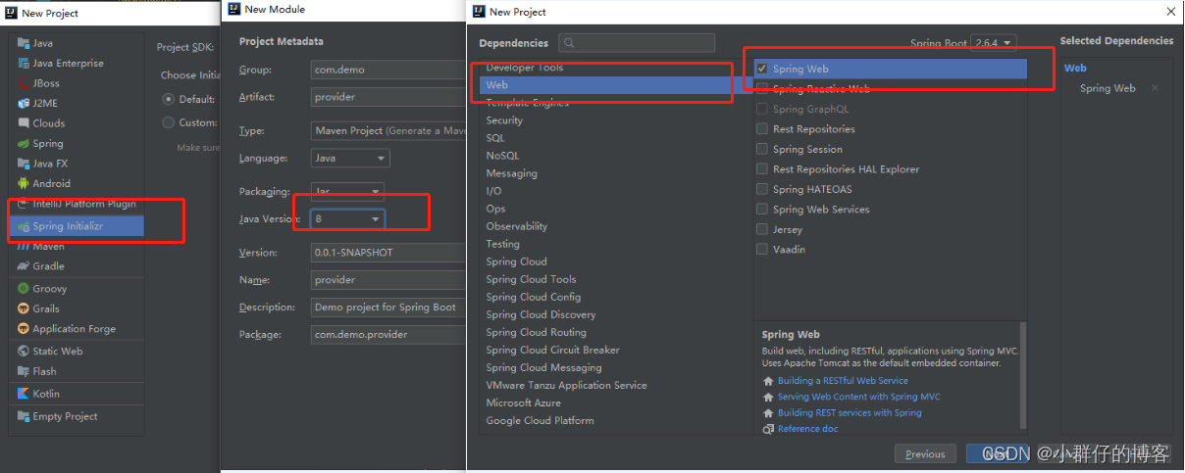Image resolution: width=1185 pixels, height=473 pixels.
Task: Click the Description input field
Action: click(x=388, y=307)
